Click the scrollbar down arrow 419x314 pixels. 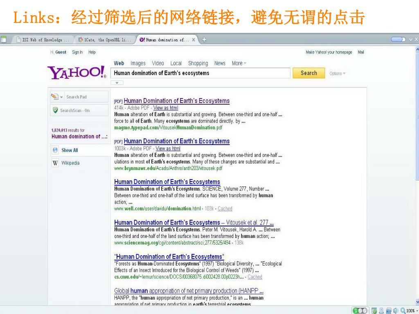point(417,302)
